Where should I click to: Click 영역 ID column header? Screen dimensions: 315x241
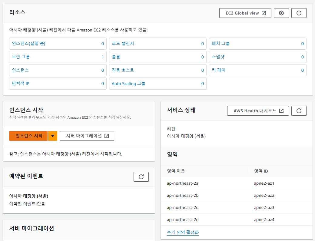[261, 171]
